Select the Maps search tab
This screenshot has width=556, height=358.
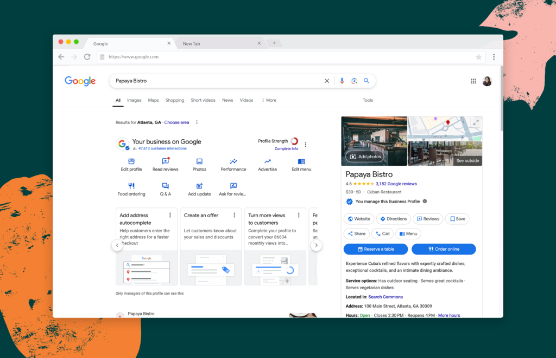click(x=153, y=100)
